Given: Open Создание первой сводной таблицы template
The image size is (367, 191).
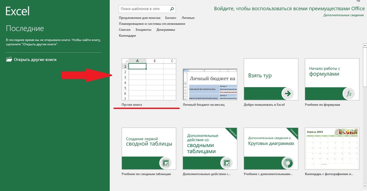Looking at the screenshot, I should pos(149,148).
